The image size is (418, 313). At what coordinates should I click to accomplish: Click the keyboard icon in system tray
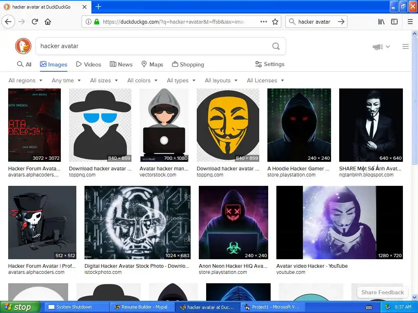point(369,307)
